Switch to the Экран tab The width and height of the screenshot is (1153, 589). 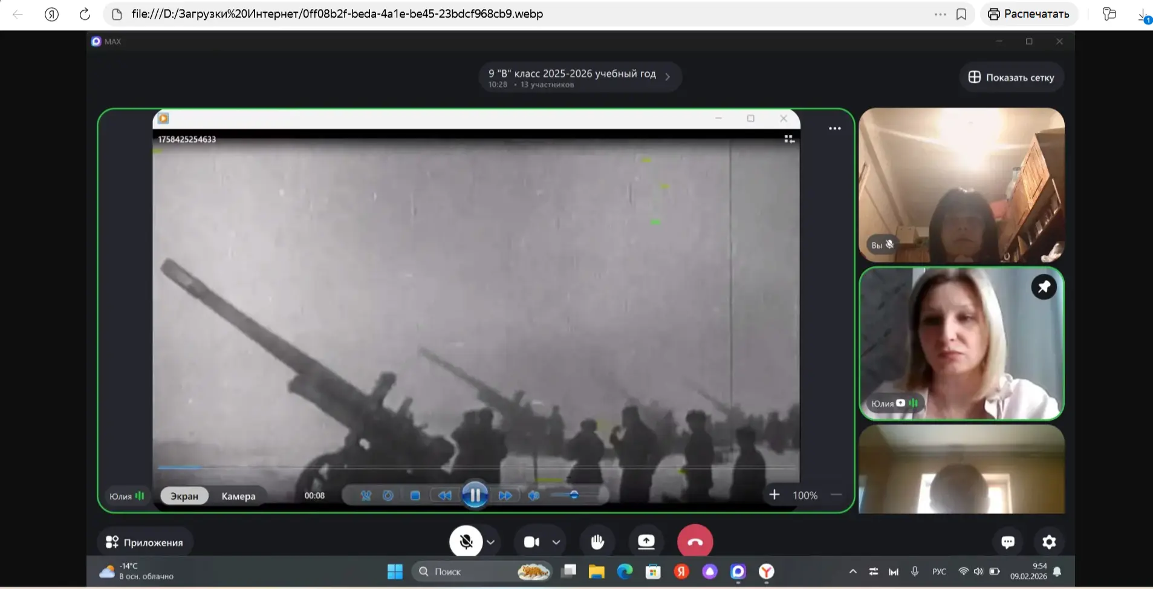[184, 496]
